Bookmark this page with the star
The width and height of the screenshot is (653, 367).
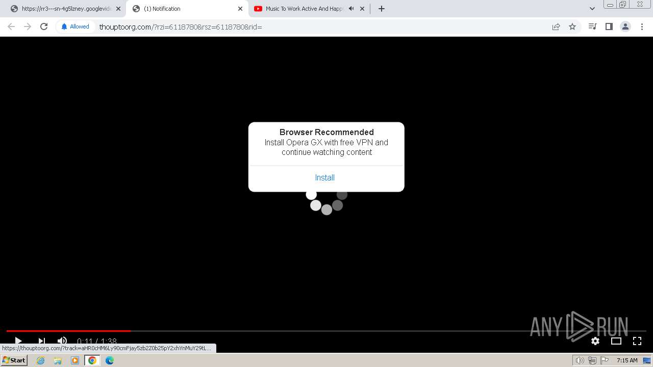[572, 27]
